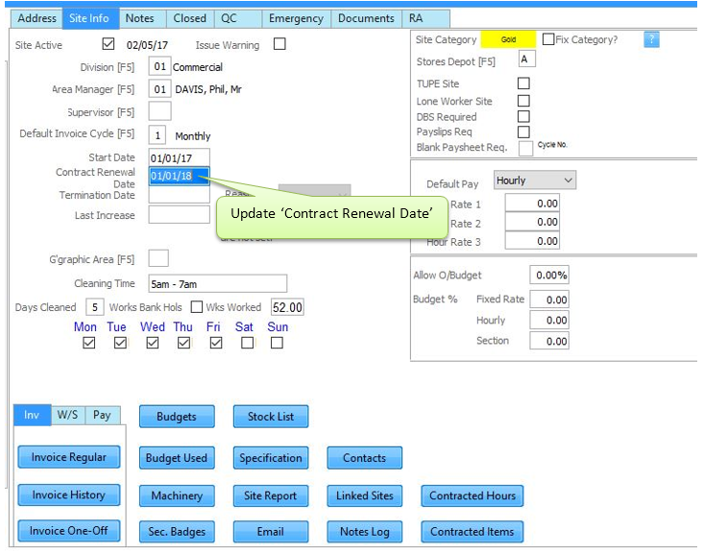Check the Lone Worker Site box
Viewport: 703px width, 553px height.
pyautogui.click(x=524, y=101)
